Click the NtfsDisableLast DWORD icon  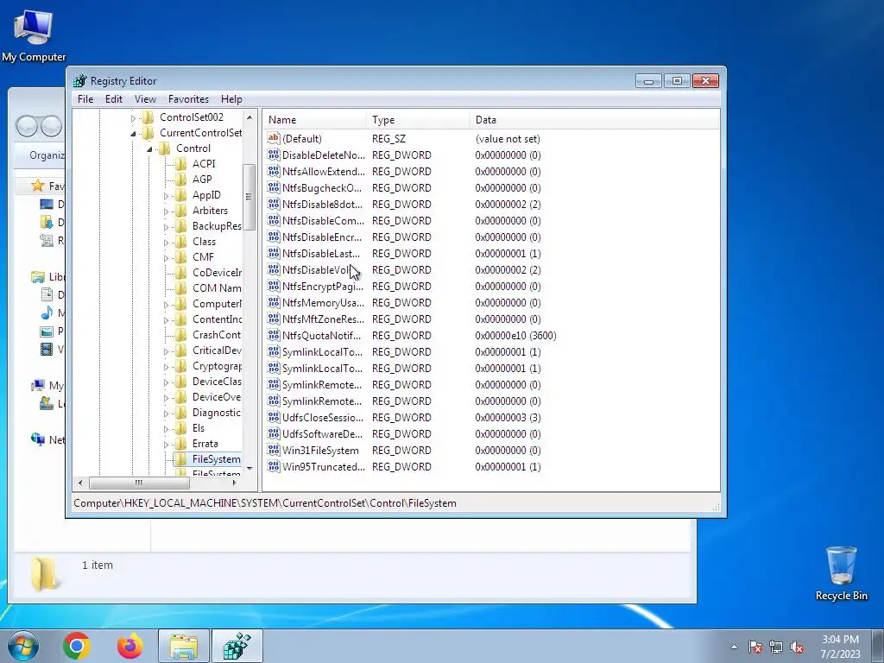tap(274, 253)
